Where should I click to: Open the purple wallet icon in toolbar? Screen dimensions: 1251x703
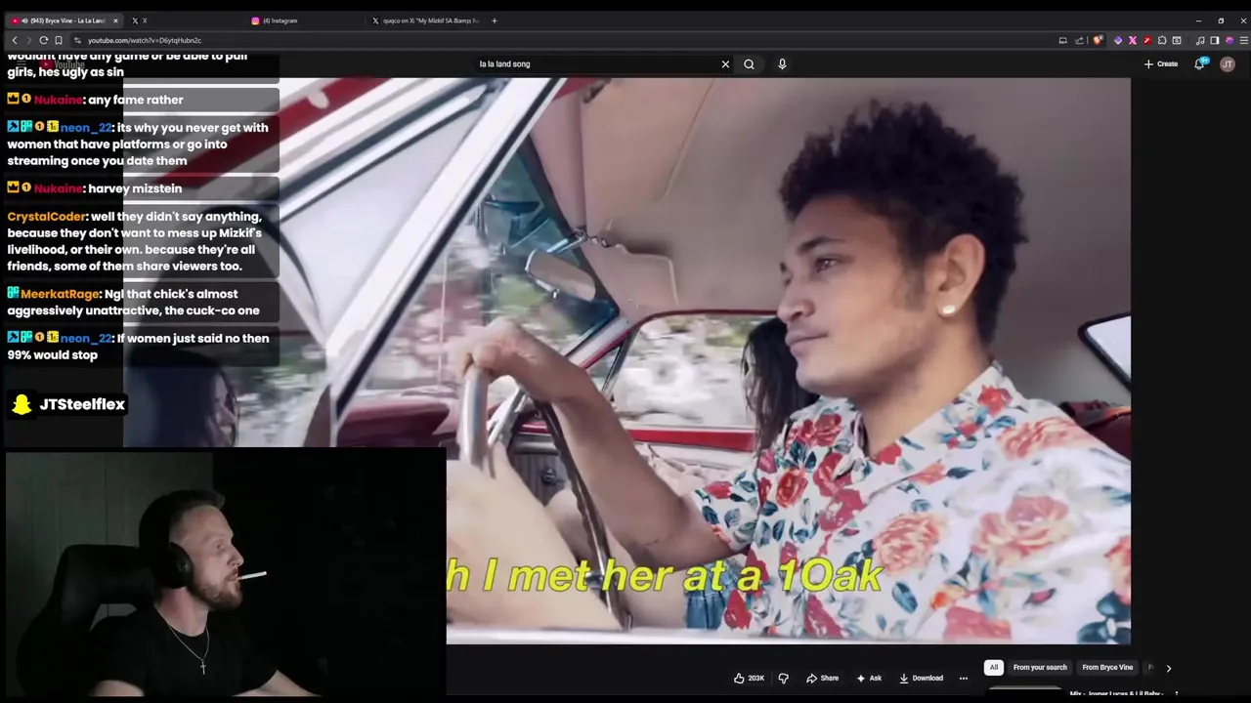[x=1229, y=40]
